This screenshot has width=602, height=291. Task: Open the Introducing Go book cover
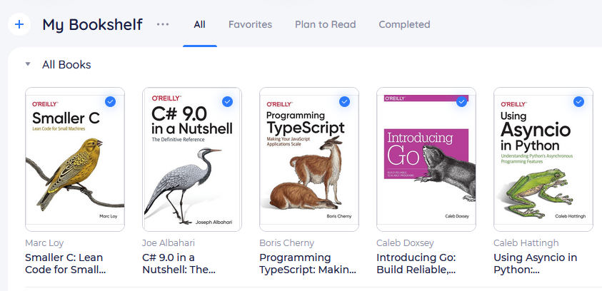click(x=426, y=160)
